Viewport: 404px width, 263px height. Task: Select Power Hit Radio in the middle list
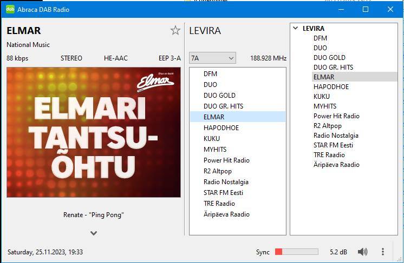(238, 160)
